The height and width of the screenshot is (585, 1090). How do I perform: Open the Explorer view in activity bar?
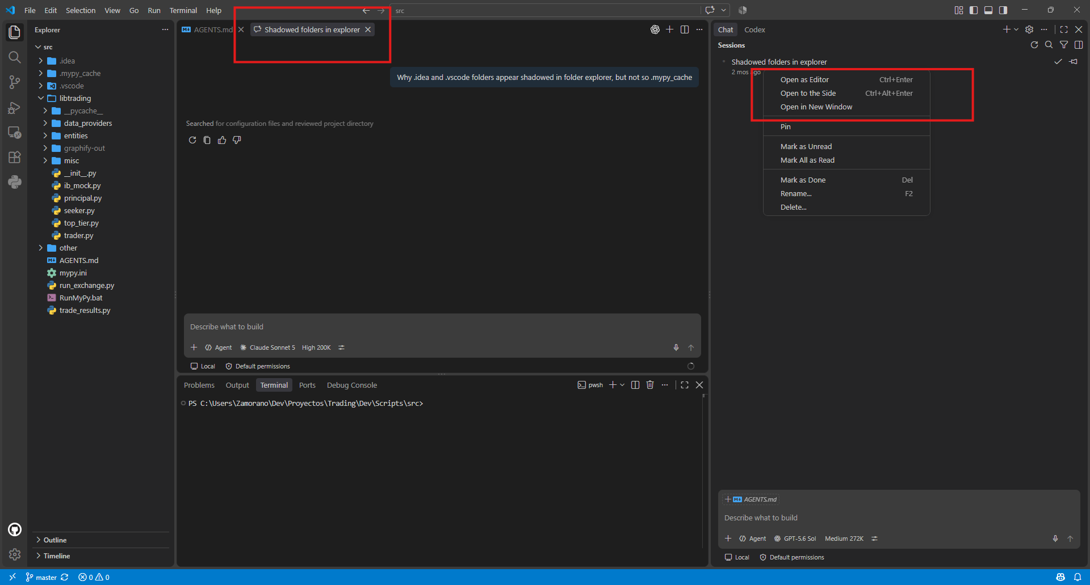pyautogui.click(x=15, y=32)
